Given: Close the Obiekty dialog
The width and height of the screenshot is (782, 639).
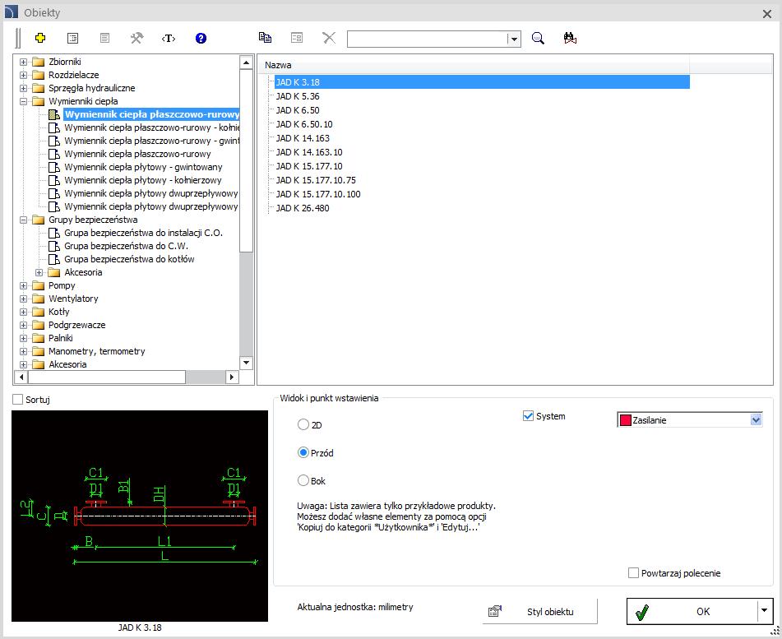Looking at the screenshot, I should tap(767, 14).
